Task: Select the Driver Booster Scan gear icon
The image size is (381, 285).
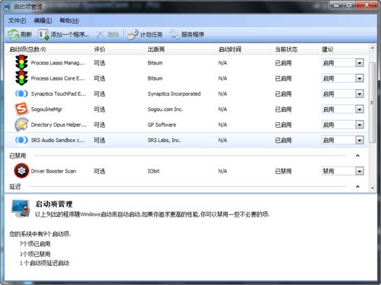Action: pyautogui.click(x=21, y=171)
